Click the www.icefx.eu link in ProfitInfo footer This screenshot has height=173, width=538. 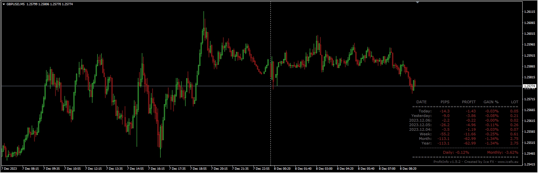508,162
